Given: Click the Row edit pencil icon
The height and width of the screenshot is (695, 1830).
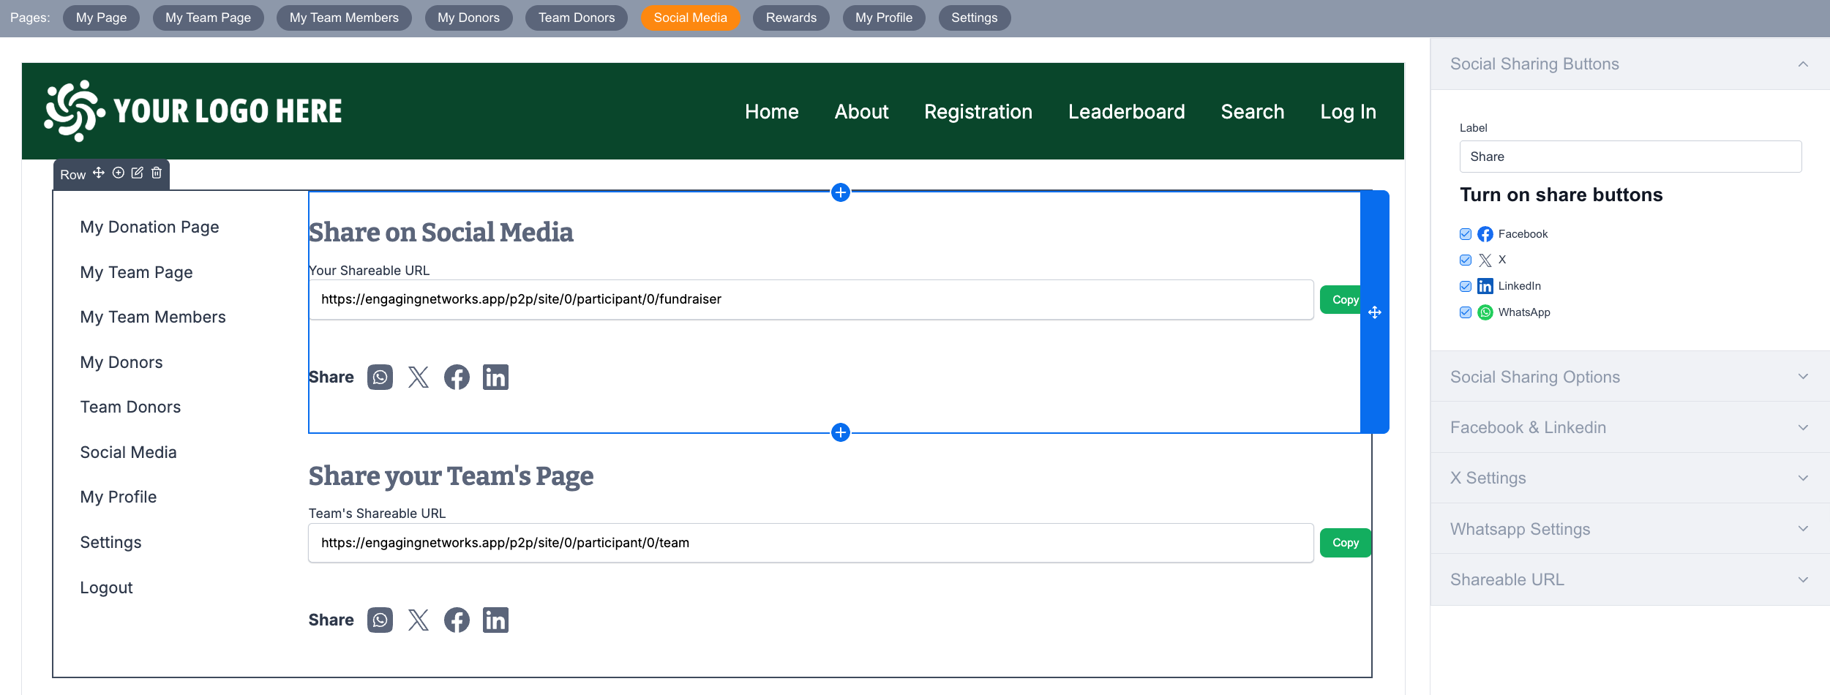Looking at the screenshot, I should [x=137, y=173].
